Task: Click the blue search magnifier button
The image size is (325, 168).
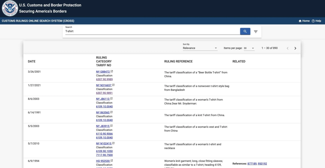Action: (x=245, y=31)
